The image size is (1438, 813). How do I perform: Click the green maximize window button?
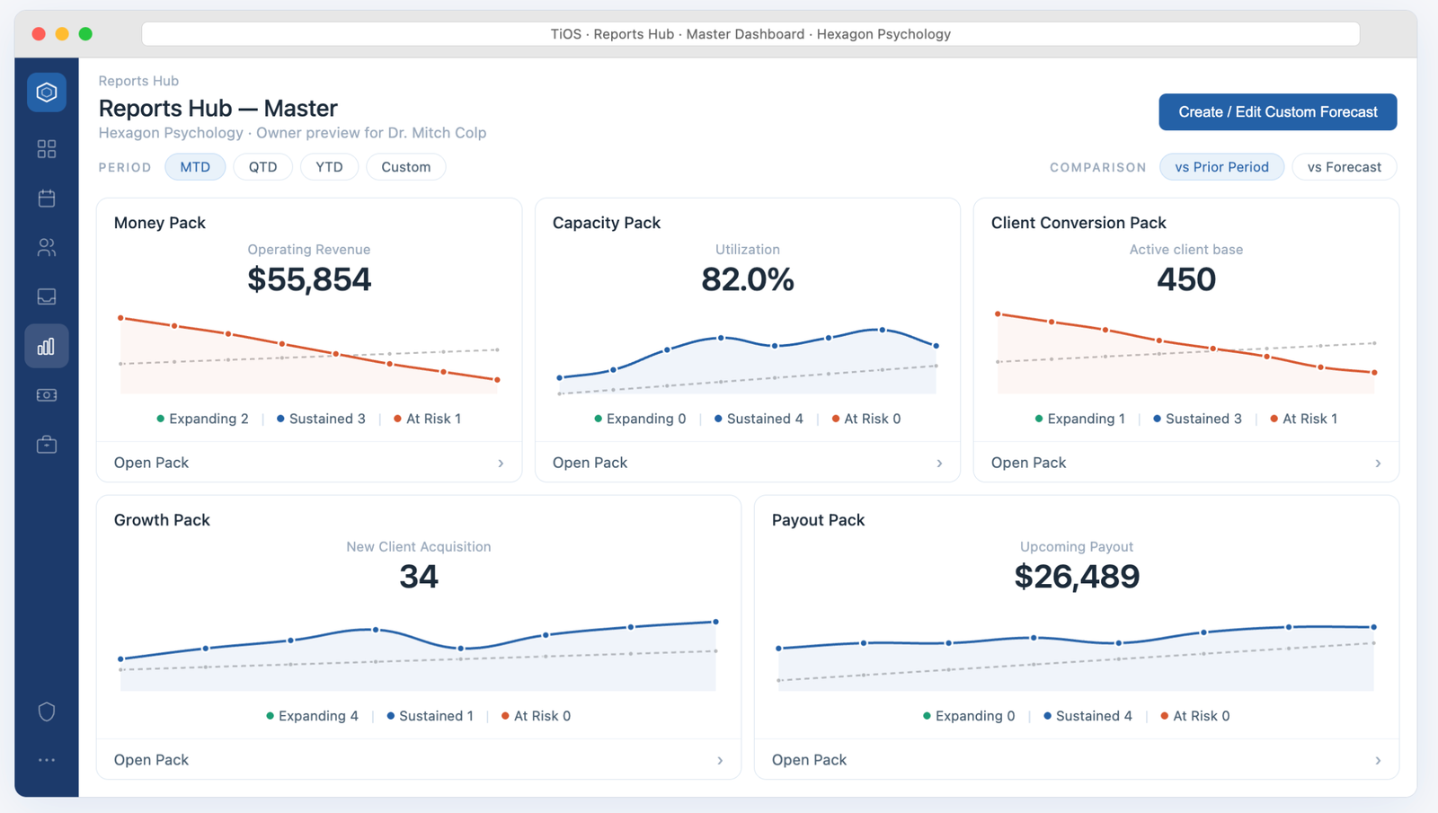coord(85,34)
